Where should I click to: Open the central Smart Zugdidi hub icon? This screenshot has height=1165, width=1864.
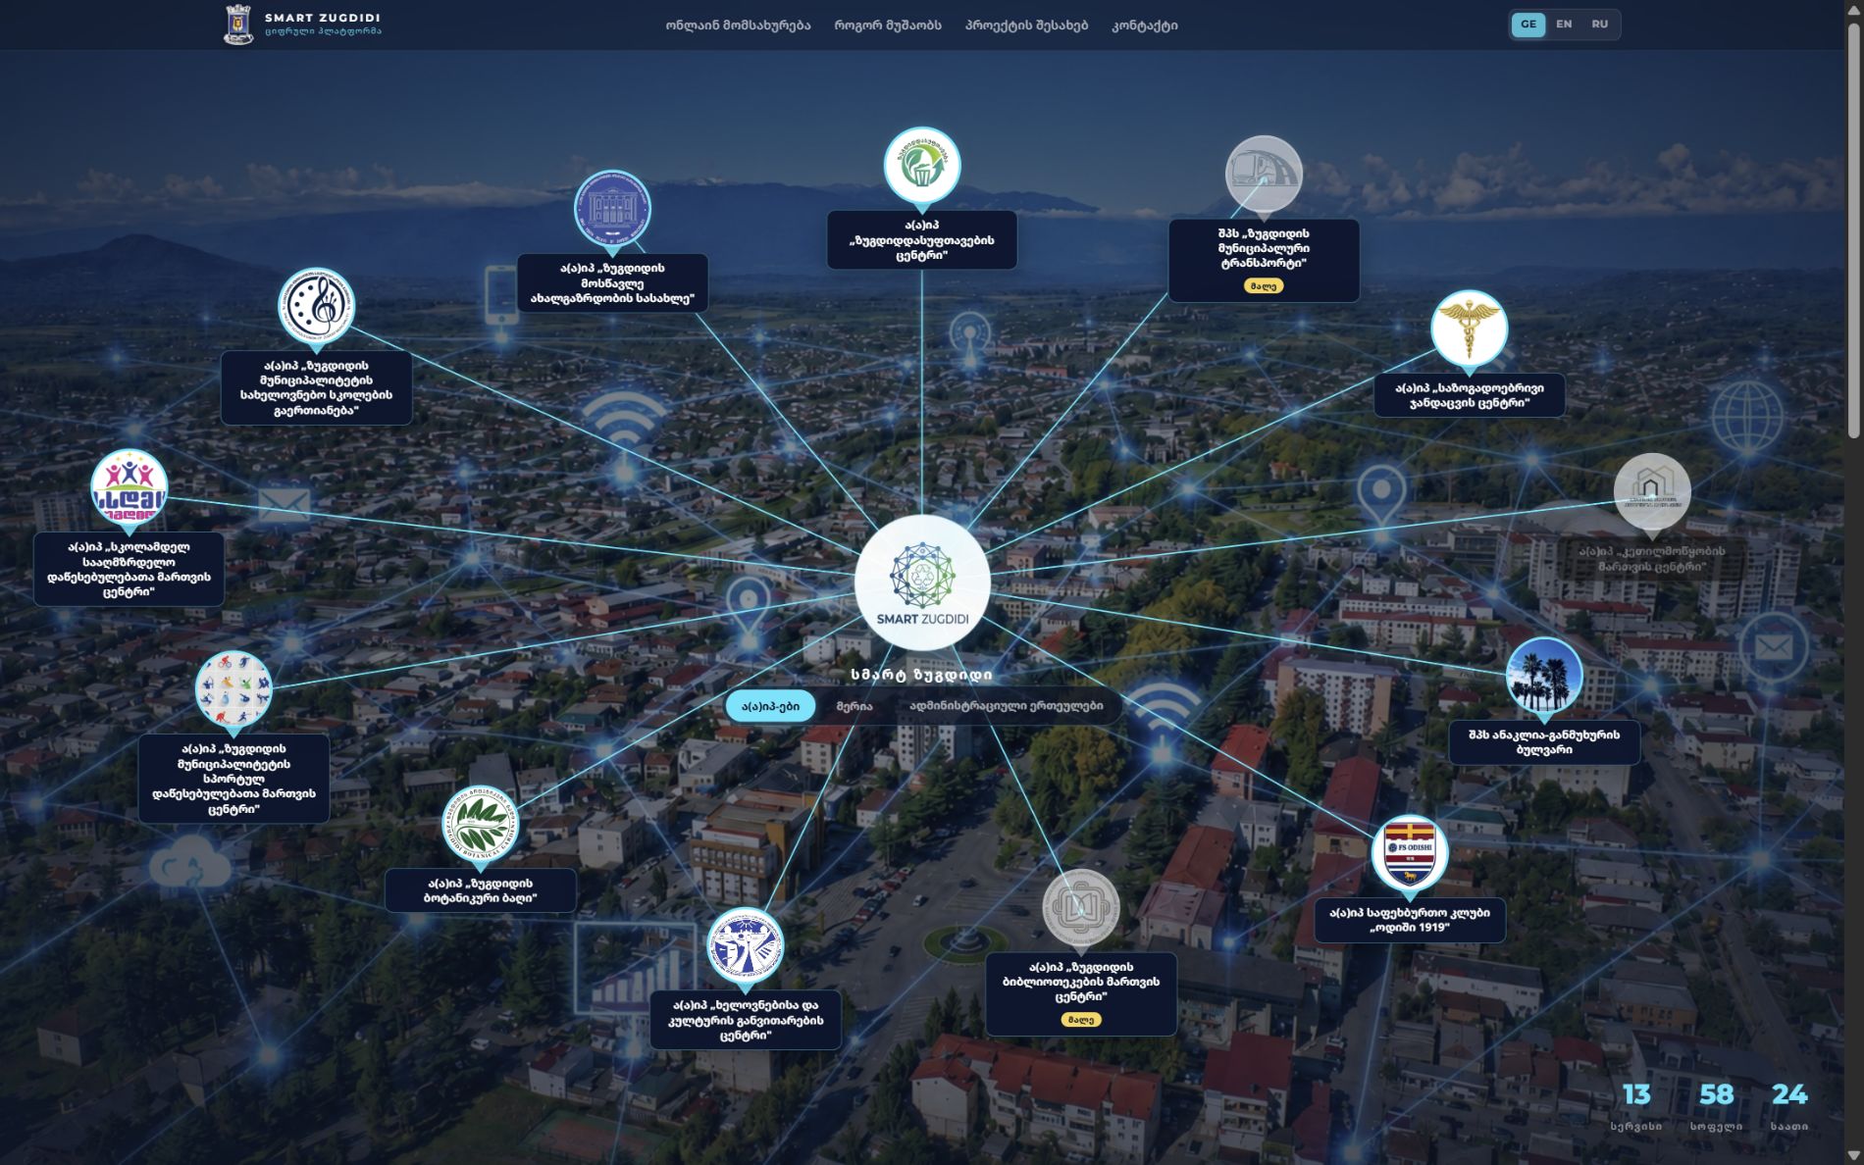pos(922,582)
